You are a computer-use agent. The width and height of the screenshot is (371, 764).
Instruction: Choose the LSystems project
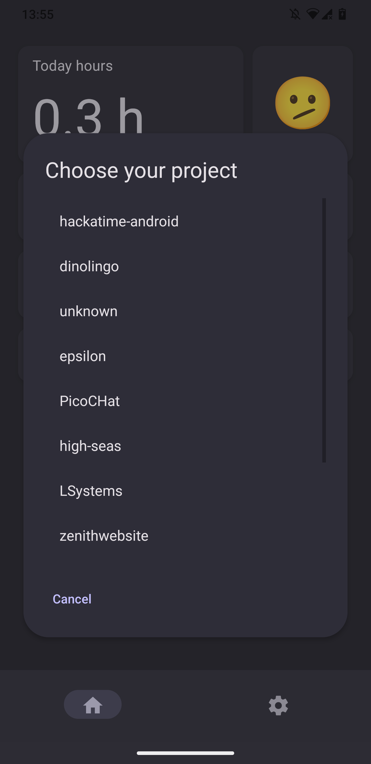point(91,491)
